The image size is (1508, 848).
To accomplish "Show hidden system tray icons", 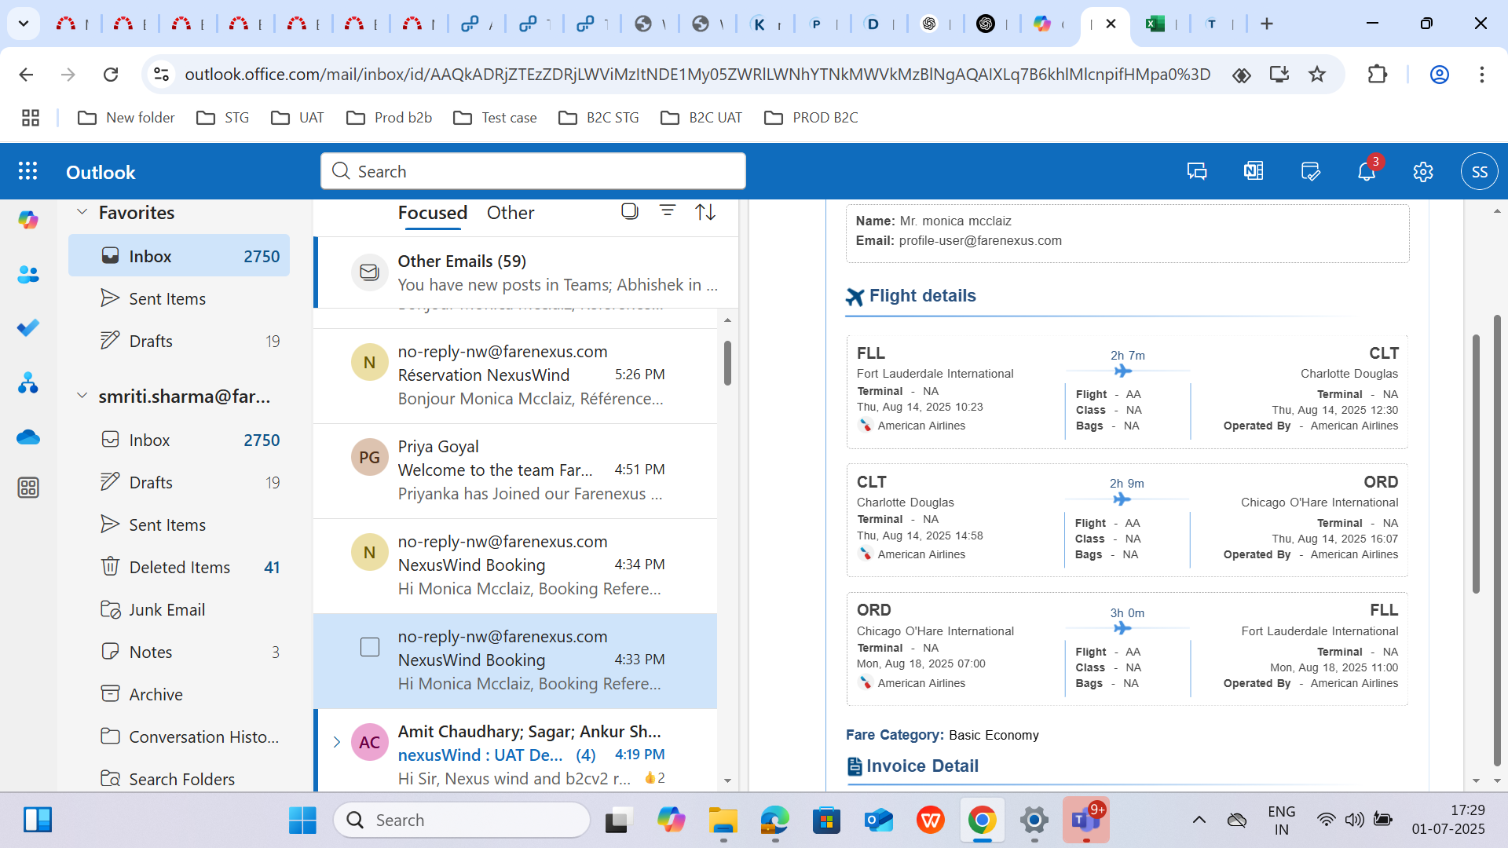I will pos(1199,821).
